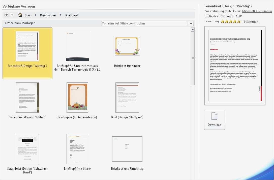Screen dimensions: 274x180
Task: Click the document icon above the Download label
Action: [214, 116]
